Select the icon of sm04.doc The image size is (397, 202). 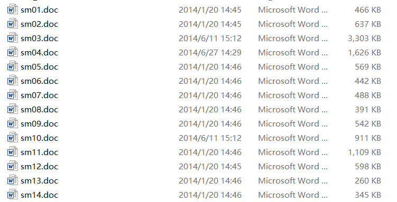pyautogui.click(x=12, y=52)
